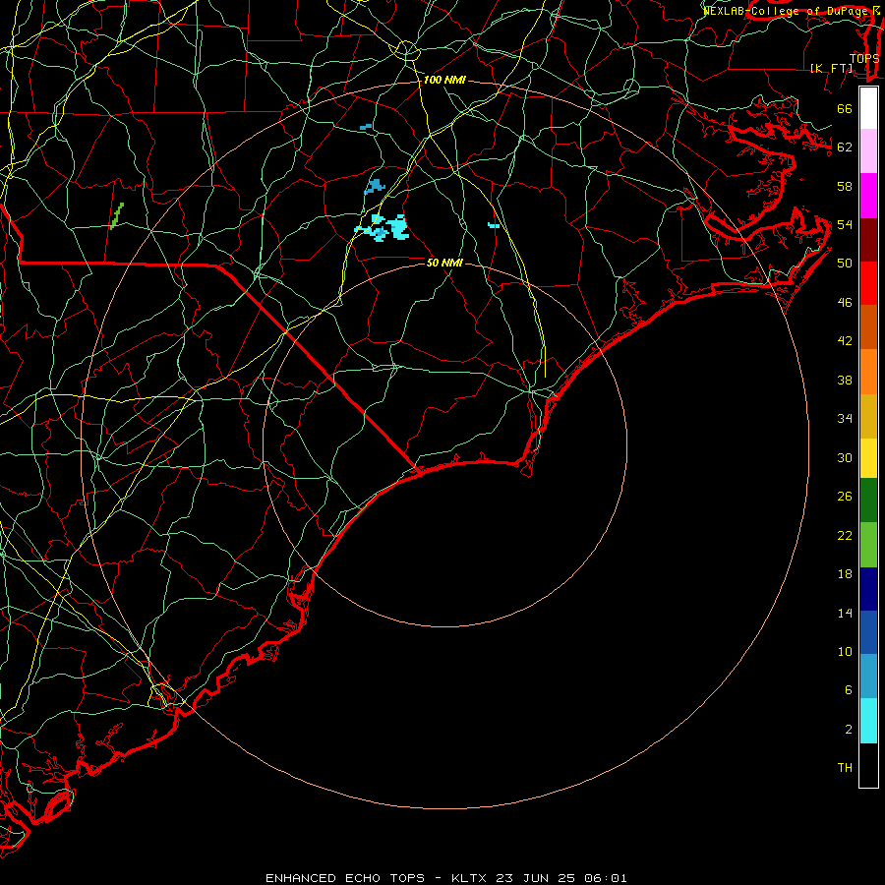Screen dimensions: 885x885
Task: Click the small blue echo farthest north
Action: (x=367, y=127)
